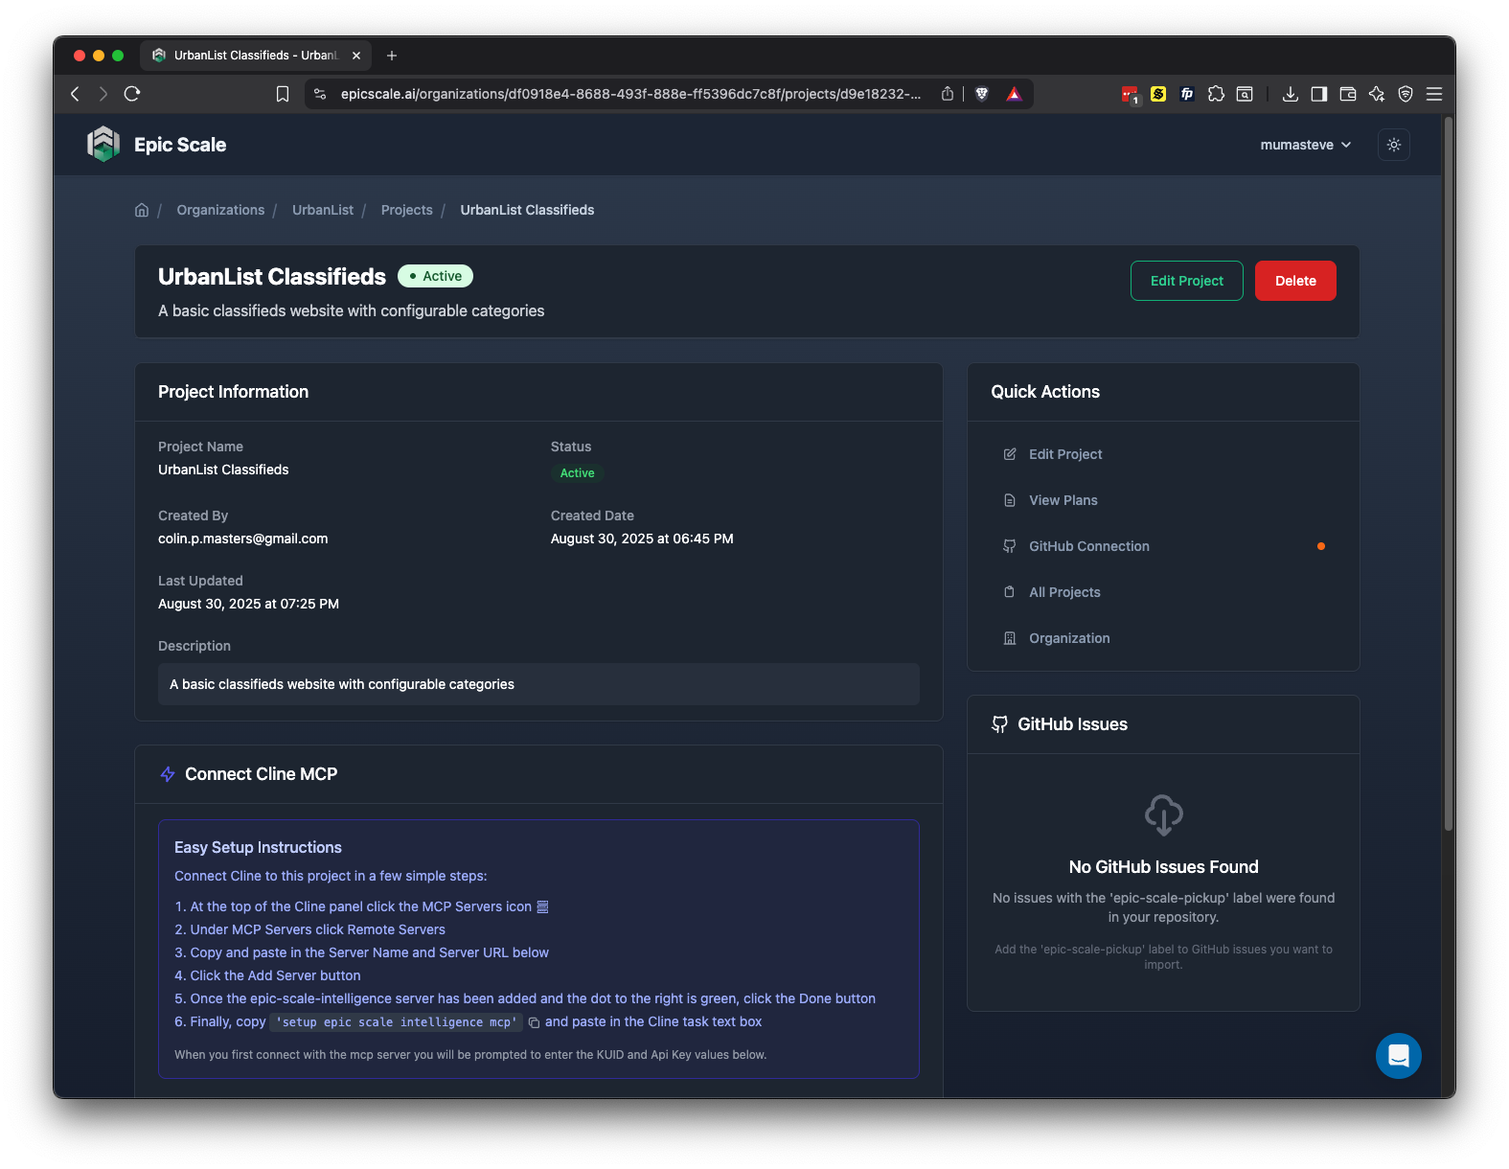
Task: Click the Active badge next to title
Action: [436, 276]
